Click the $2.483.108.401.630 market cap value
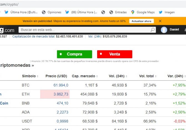 (69, 37)
